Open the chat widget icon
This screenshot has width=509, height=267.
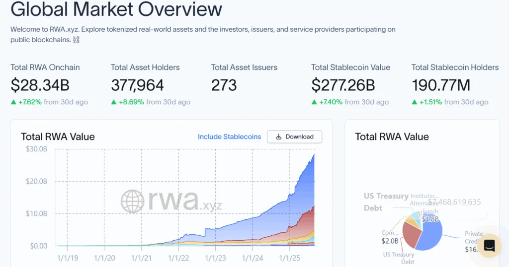(489, 246)
